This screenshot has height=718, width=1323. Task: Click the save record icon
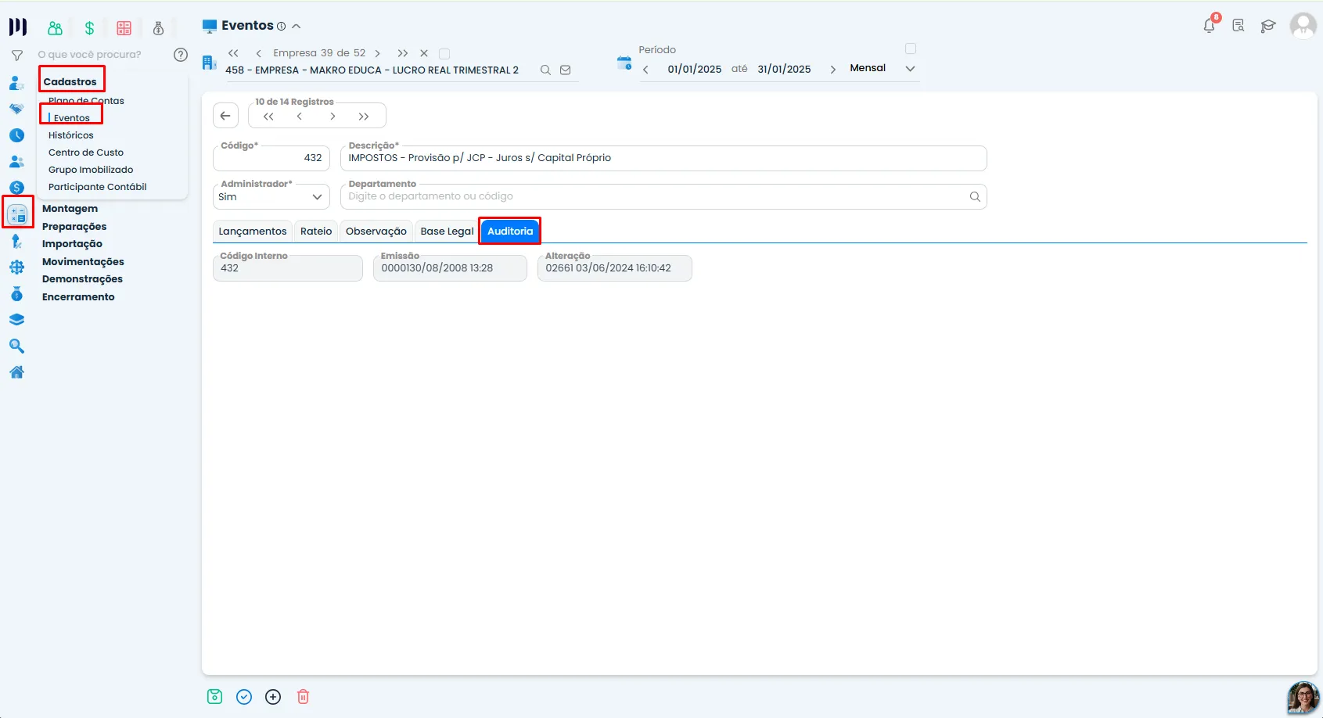click(215, 697)
